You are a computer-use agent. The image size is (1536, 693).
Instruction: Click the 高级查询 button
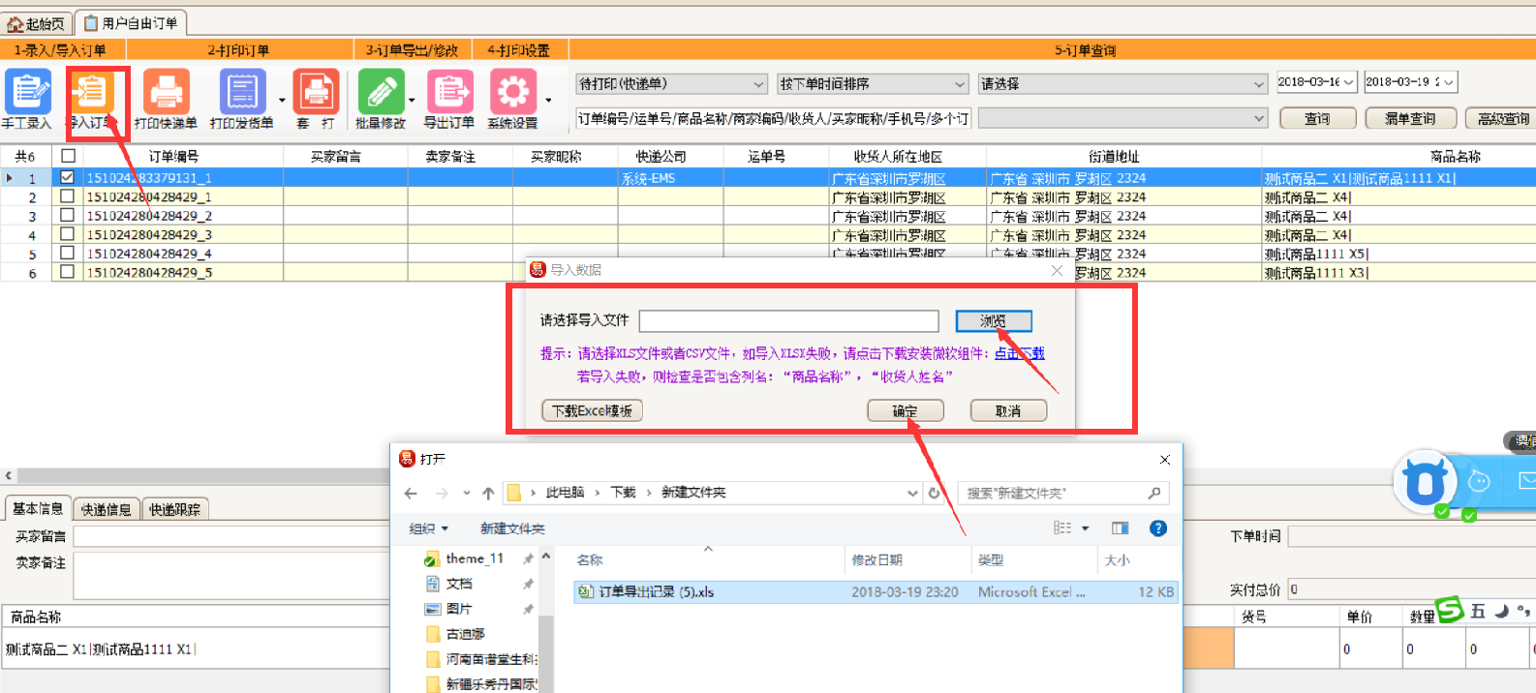1501,119
